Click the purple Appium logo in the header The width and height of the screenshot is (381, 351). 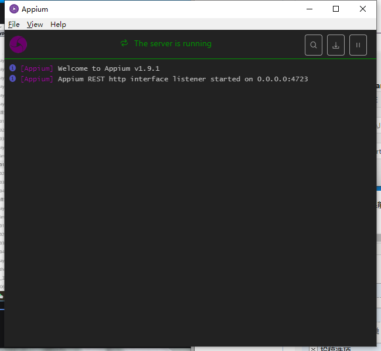coord(18,44)
